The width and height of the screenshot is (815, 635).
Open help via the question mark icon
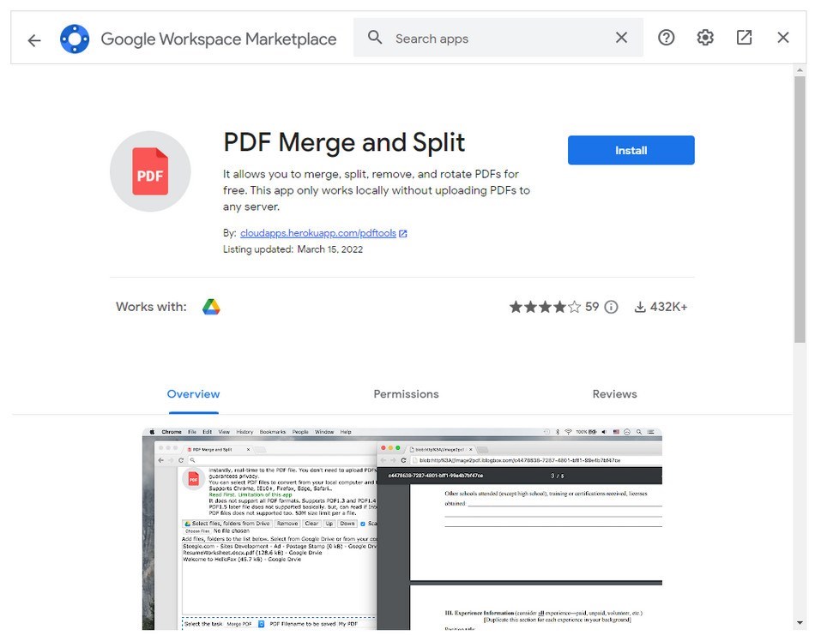(x=666, y=37)
